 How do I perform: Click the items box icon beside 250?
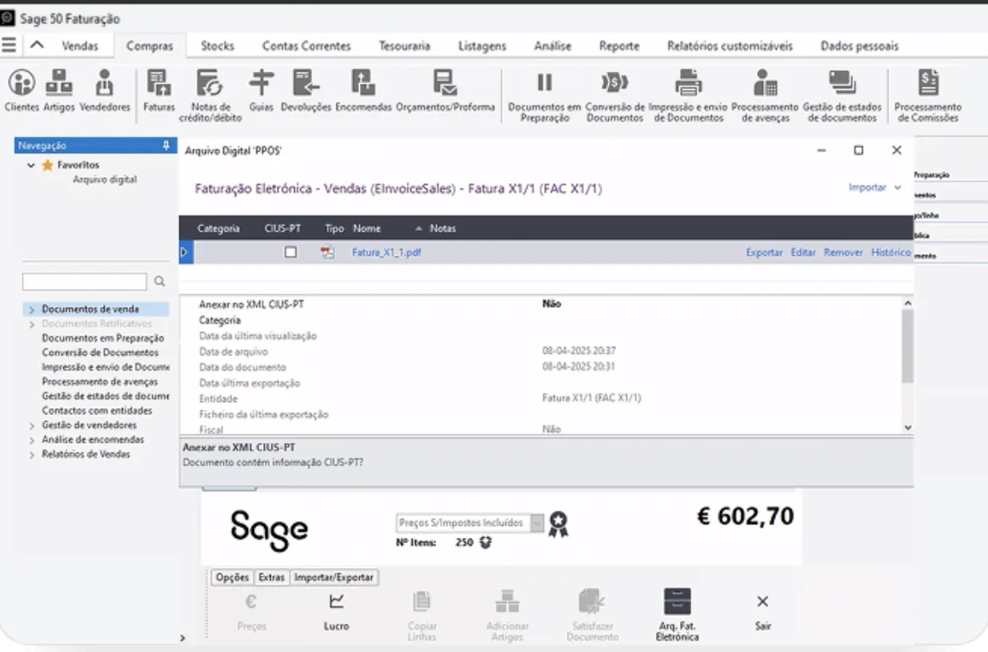point(485,542)
